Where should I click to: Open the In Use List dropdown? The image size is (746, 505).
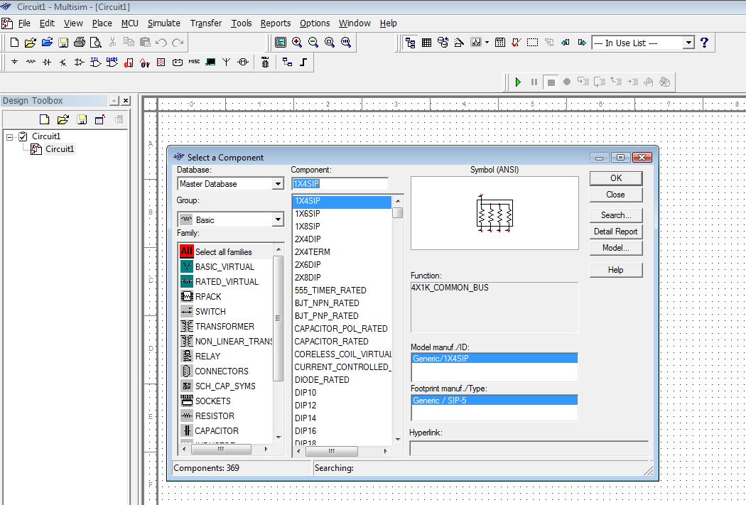point(688,43)
